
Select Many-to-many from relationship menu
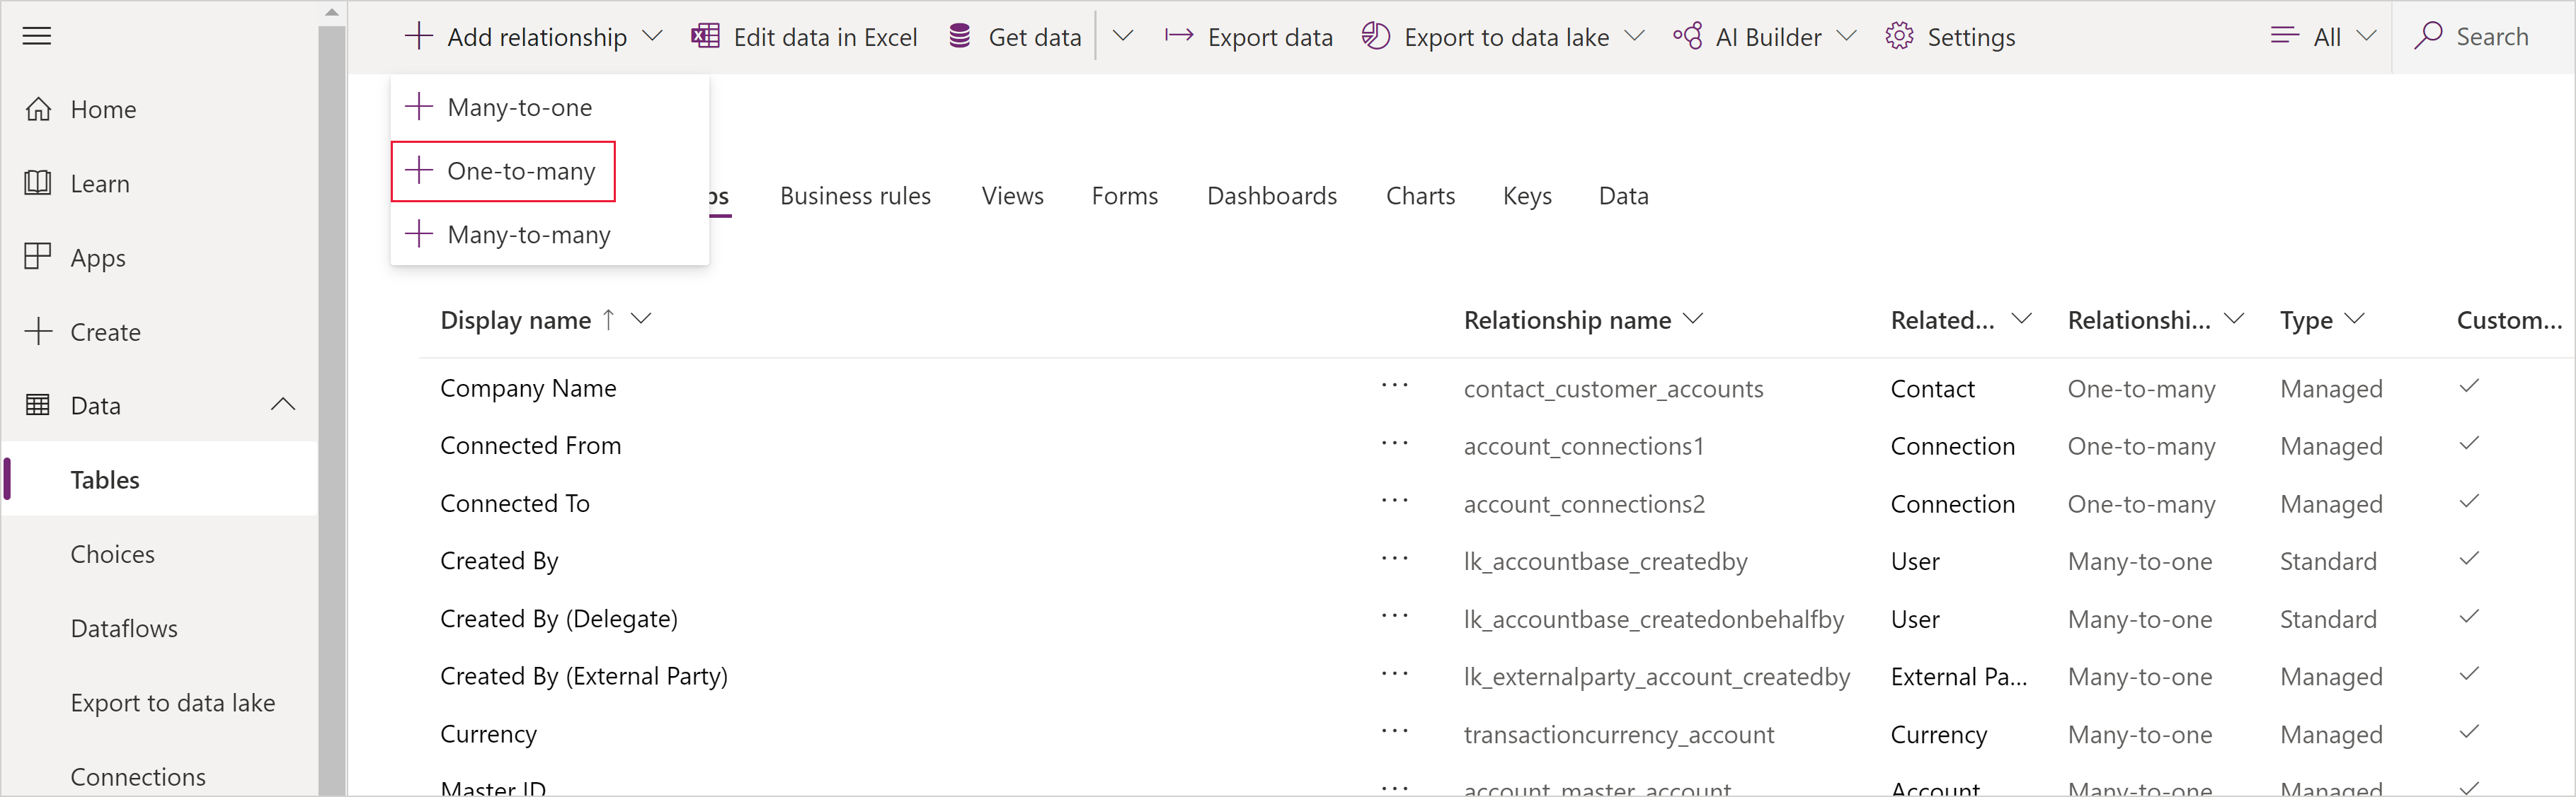pos(529,233)
